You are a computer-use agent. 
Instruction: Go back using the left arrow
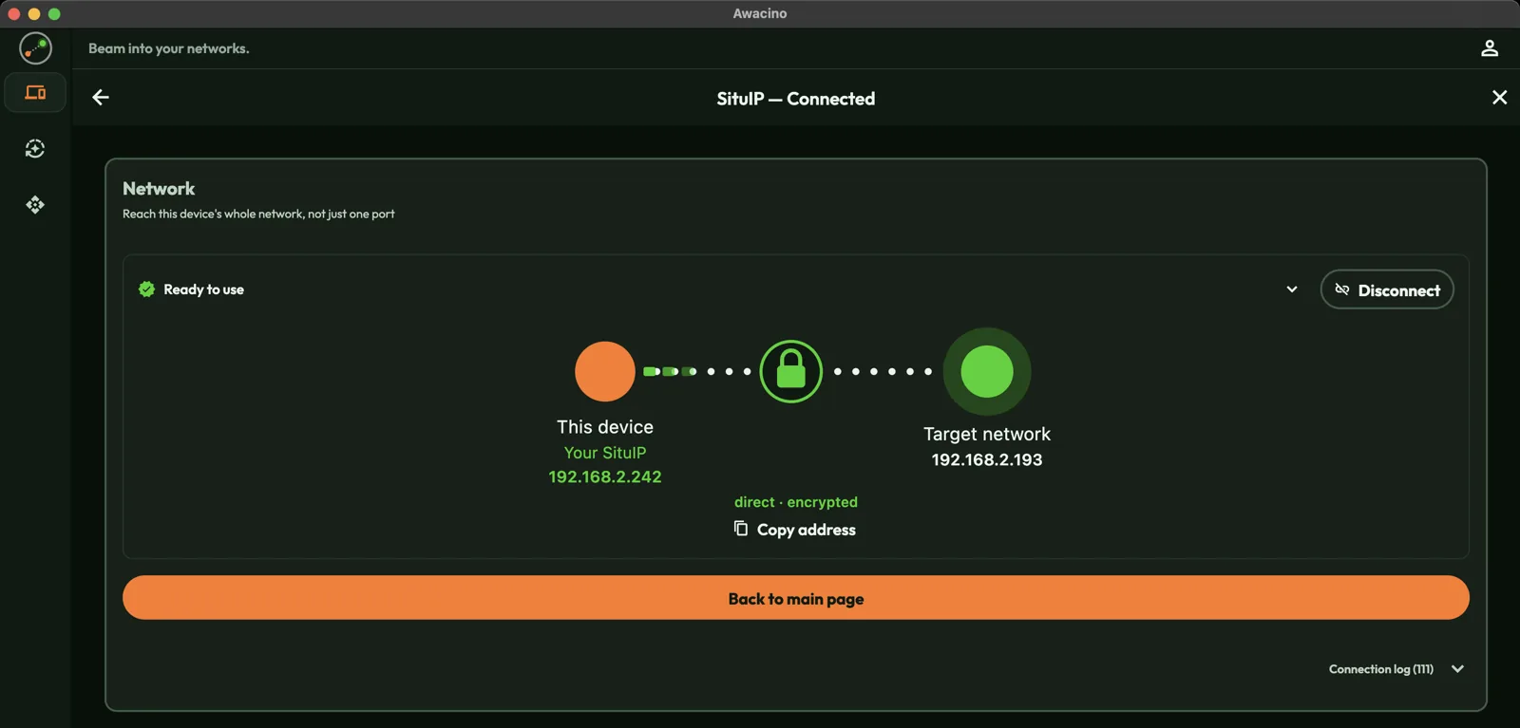coord(101,98)
